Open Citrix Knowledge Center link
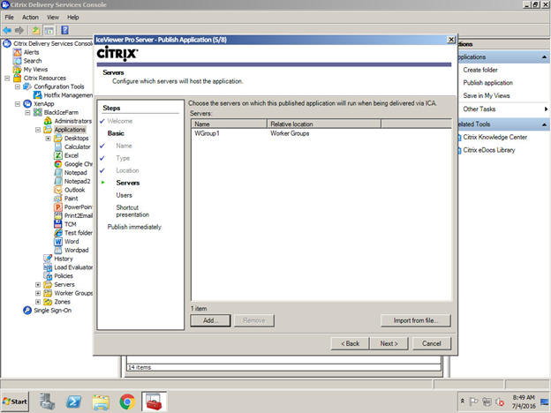 coord(494,138)
